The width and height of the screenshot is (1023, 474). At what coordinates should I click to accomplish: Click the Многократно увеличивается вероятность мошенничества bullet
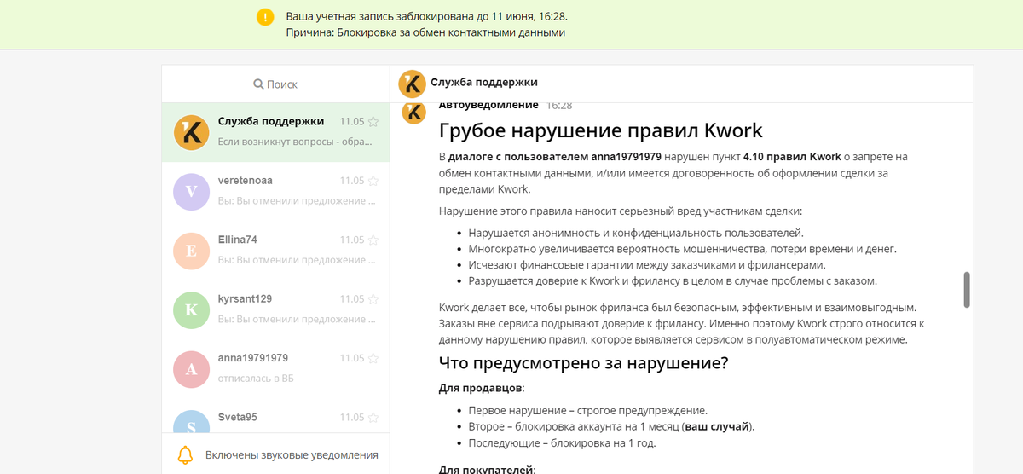click(x=682, y=249)
